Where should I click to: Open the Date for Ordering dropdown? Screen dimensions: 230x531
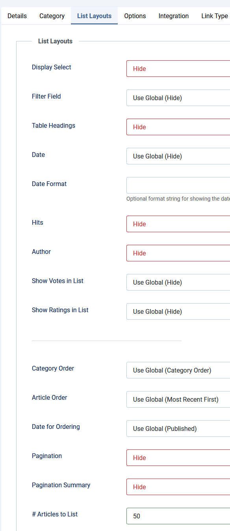[177, 429]
